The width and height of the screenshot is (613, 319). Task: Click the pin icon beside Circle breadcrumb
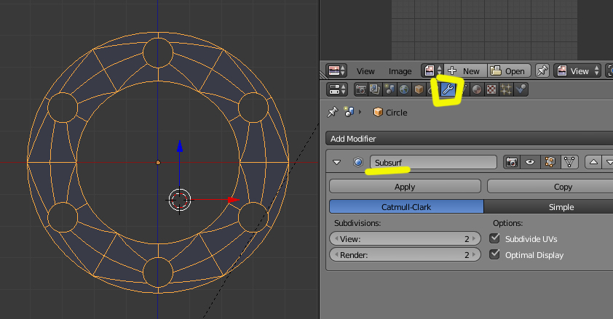tap(333, 113)
